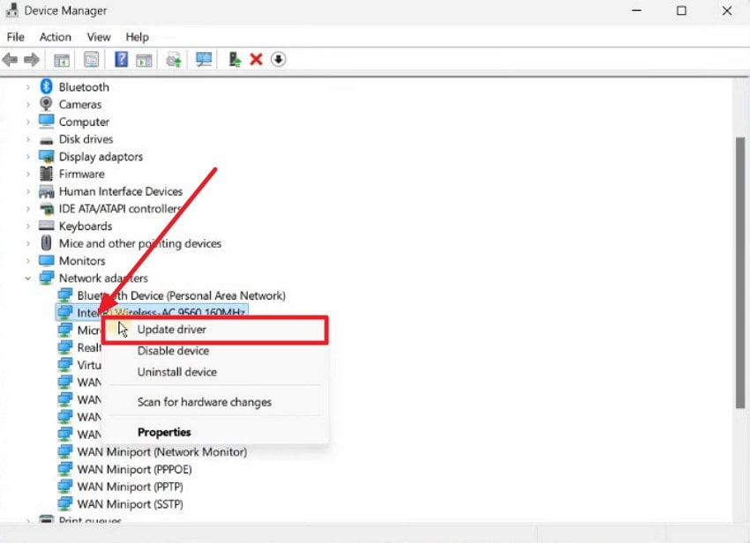Open the Action menu
Image resolution: width=750 pixels, height=543 pixels.
[55, 37]
